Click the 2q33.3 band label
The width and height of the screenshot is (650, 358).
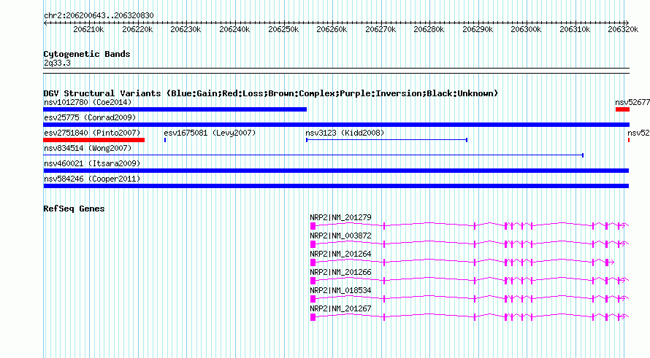pos(57,63)
